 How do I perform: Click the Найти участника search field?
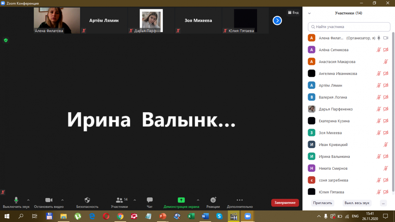click(349, 27)
